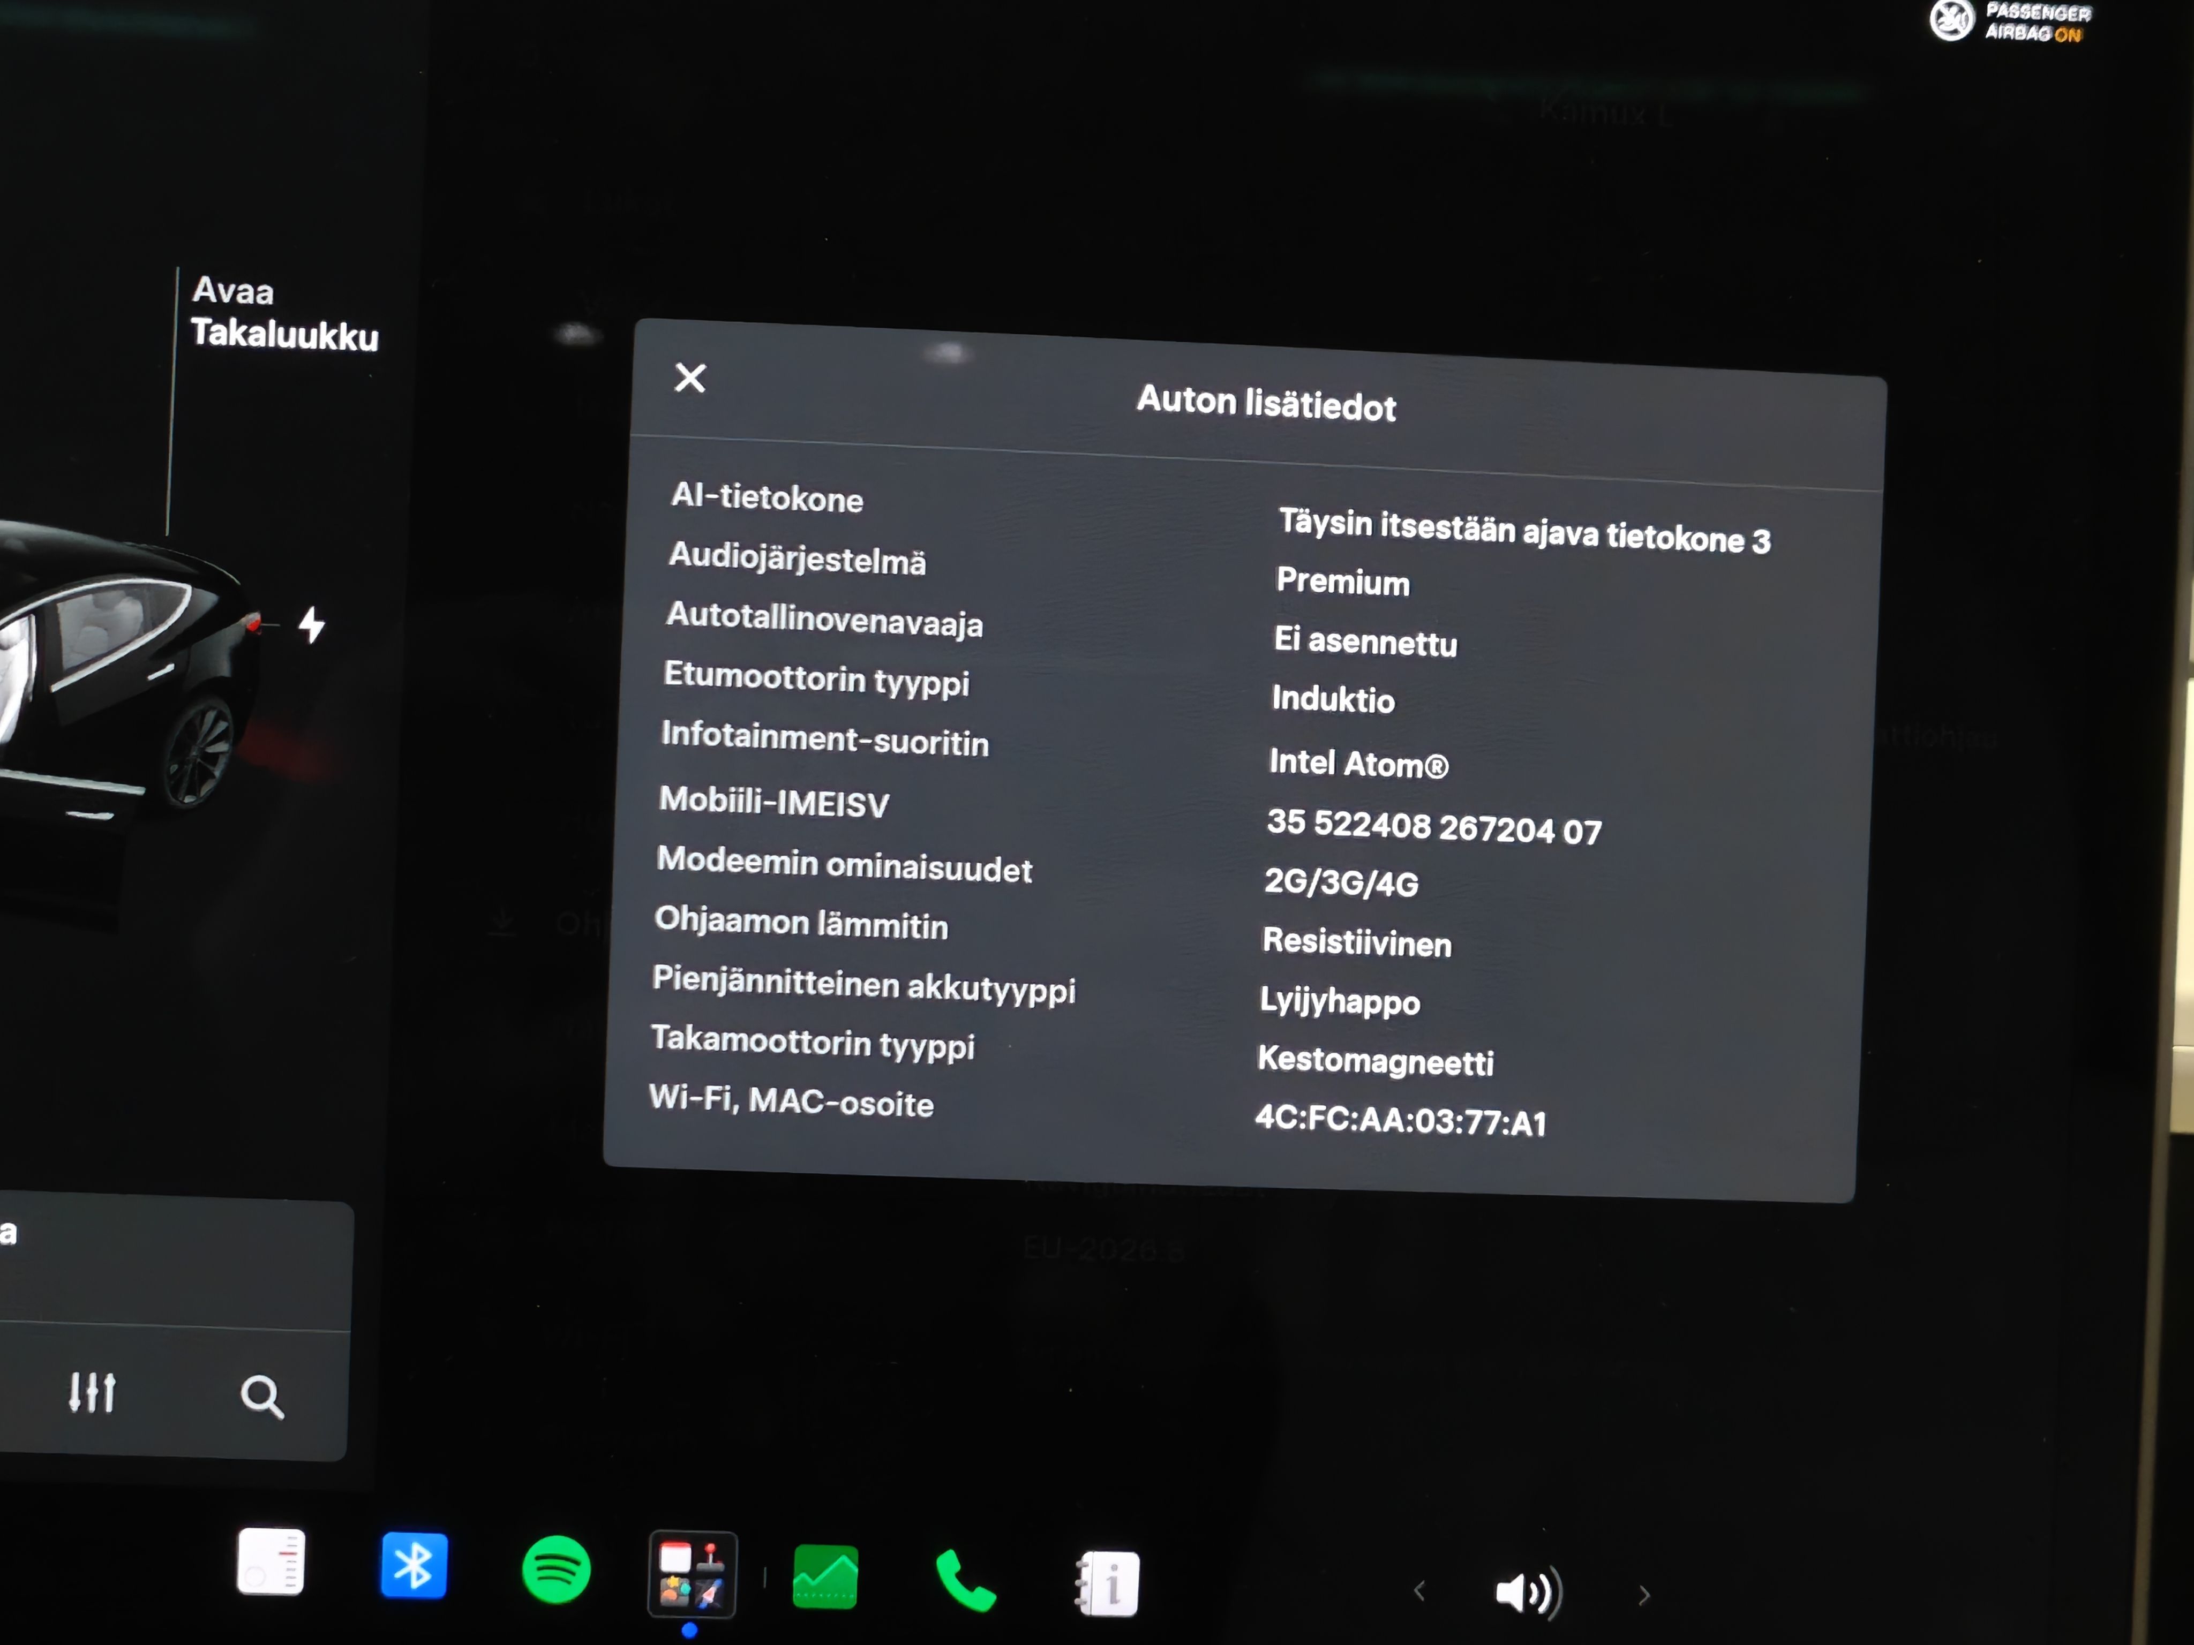Close the Auton lisätiedot dialog
The image size is (2194, 1645).
pos(689,378)
